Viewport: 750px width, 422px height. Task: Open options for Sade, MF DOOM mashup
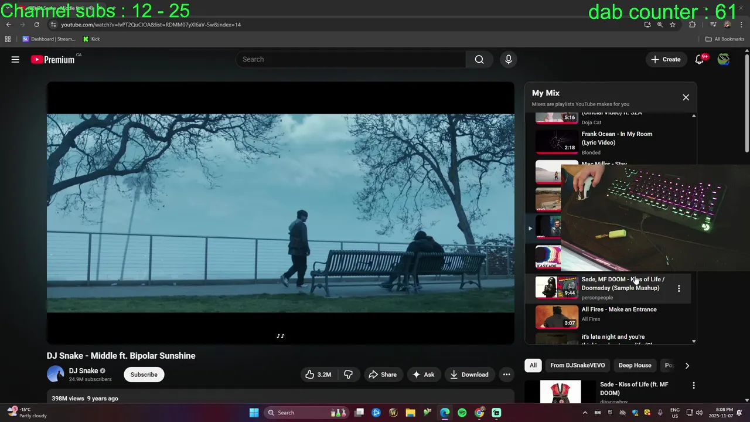click(679, 288)
